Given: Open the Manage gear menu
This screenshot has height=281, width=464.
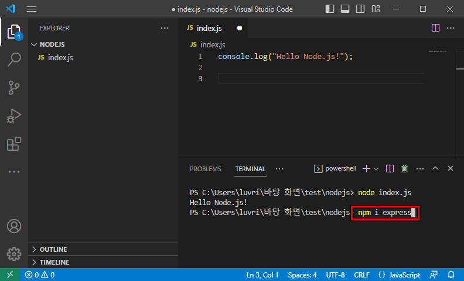Looking at the screenshot, I should point(14,254).
